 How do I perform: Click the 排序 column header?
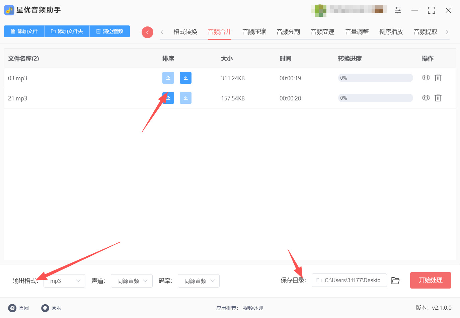pos(168,59)
